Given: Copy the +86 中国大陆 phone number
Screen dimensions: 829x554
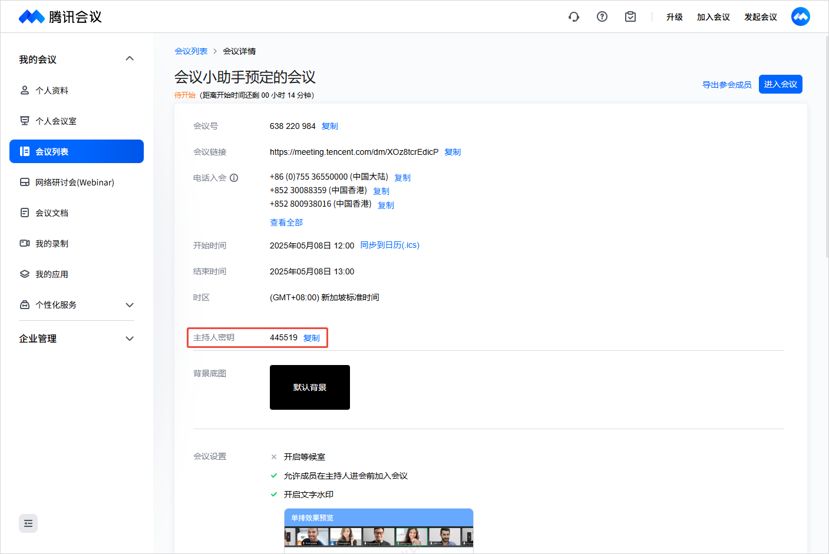Looking at the screenshot, I should coord(402,178).
